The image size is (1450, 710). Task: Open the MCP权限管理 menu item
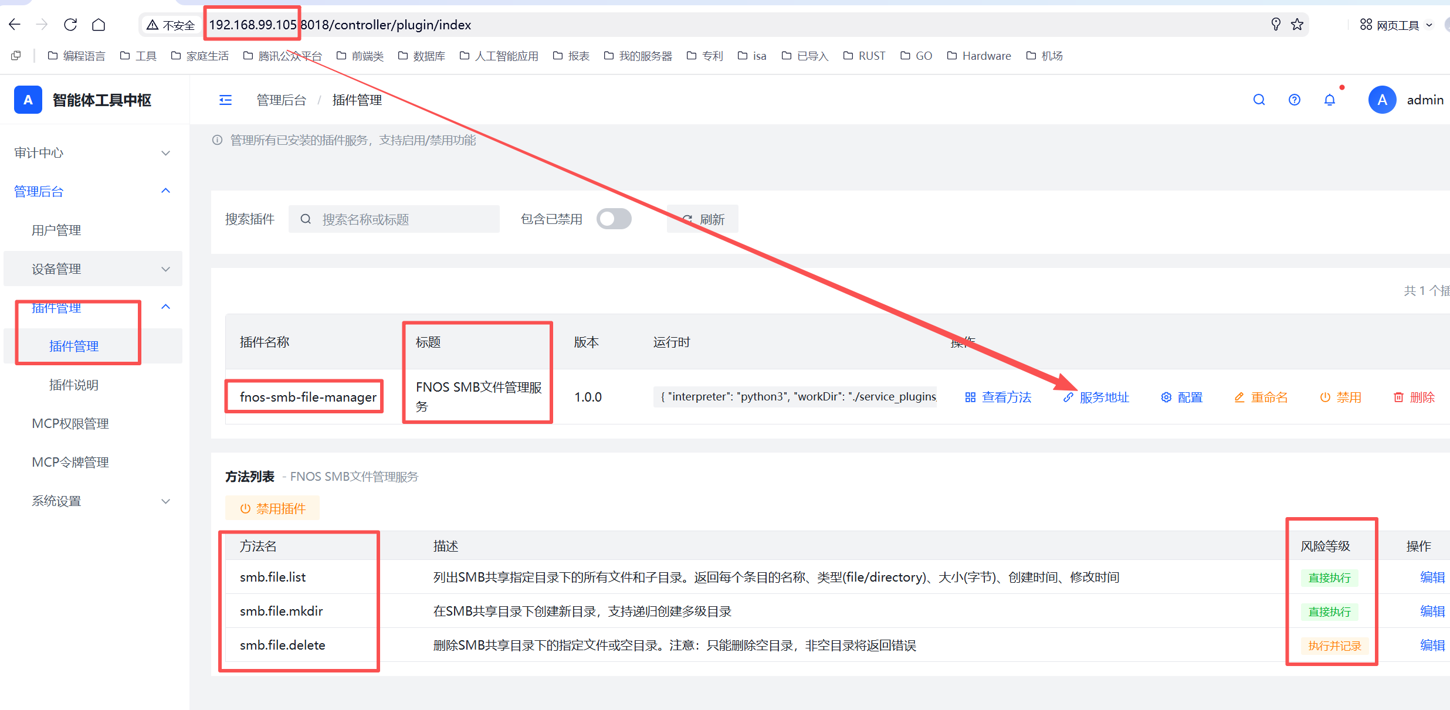pos(70,424)
